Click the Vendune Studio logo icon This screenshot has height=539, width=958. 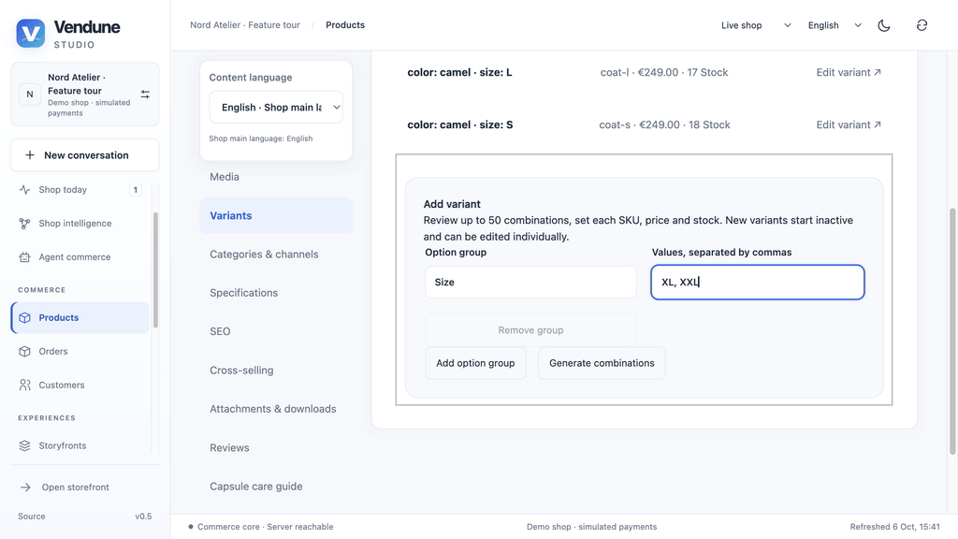[31, 33]
